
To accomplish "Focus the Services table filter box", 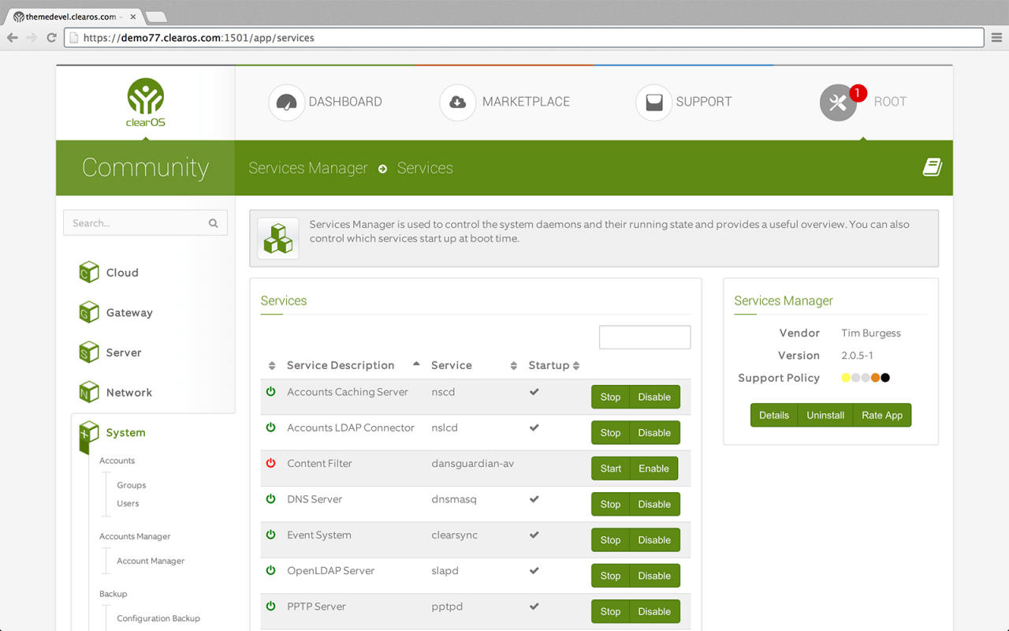I will point(645,337).
